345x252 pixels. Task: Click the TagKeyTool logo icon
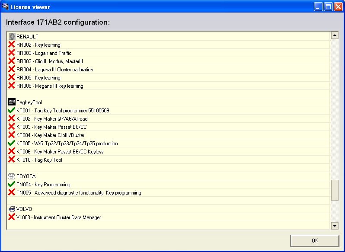[x=12, y=102]
